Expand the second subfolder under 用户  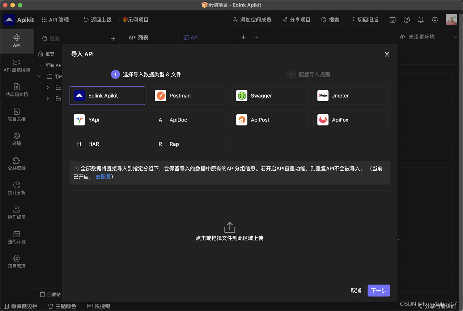[48, 98]
